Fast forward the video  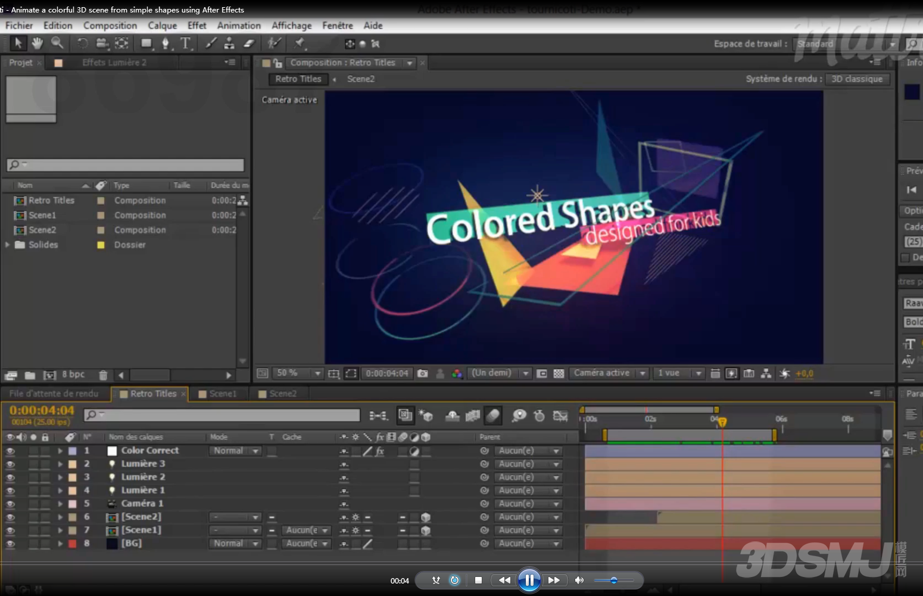pyautogui.click(x=554, y=581)
